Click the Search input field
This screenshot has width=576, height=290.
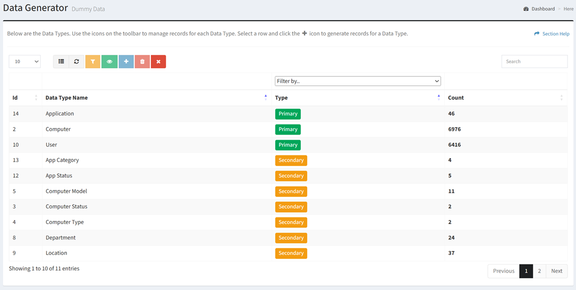point(534,62)
